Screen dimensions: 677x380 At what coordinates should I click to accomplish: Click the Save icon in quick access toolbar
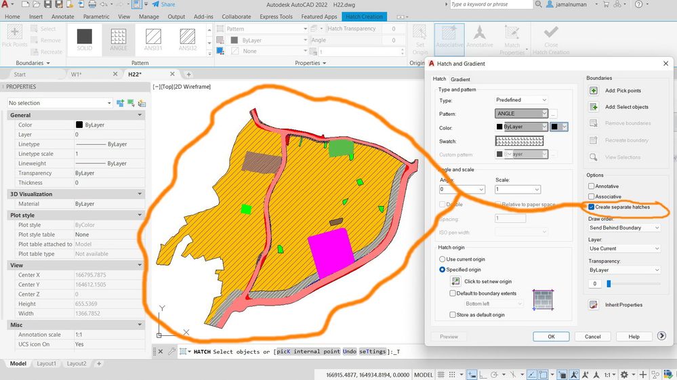coord(47,4)
